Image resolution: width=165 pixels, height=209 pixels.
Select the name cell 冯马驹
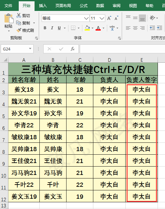click(x=53, y=172)
